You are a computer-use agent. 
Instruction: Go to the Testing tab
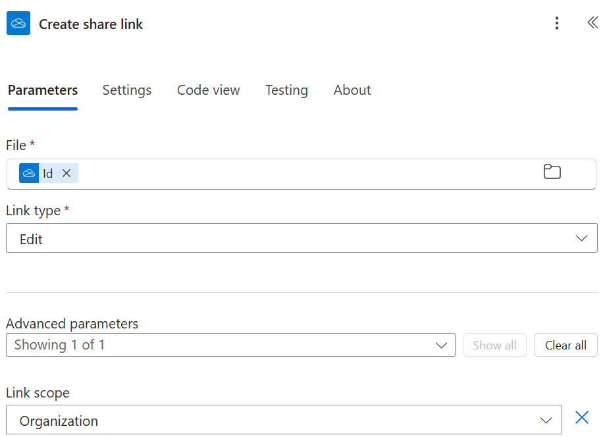point(286,90)
